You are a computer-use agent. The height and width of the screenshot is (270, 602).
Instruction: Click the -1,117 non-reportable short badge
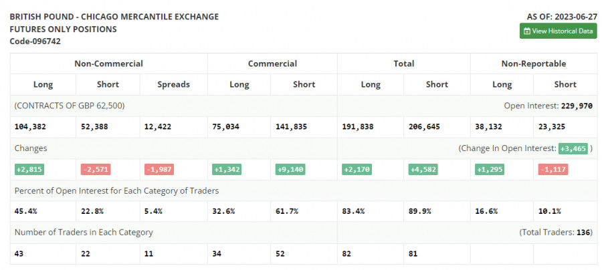[553, 170]
